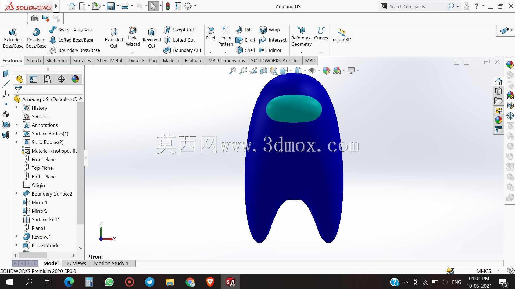
Task: Click the feature tree filter icon
Action: 18,89
